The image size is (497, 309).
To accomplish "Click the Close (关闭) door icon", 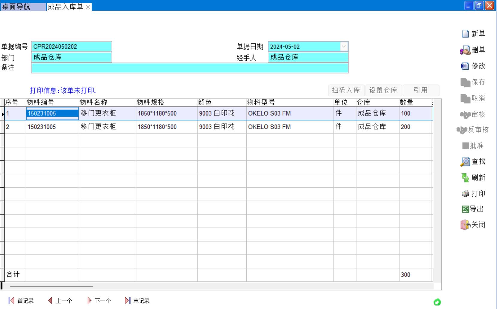I will (465, 225).
